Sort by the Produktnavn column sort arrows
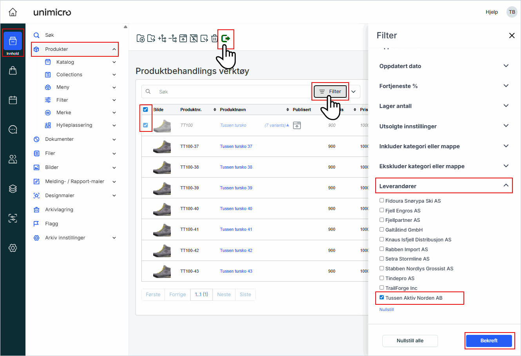This screenshot has width=521, height=356. pyautogui.click(x=288, y=110)
